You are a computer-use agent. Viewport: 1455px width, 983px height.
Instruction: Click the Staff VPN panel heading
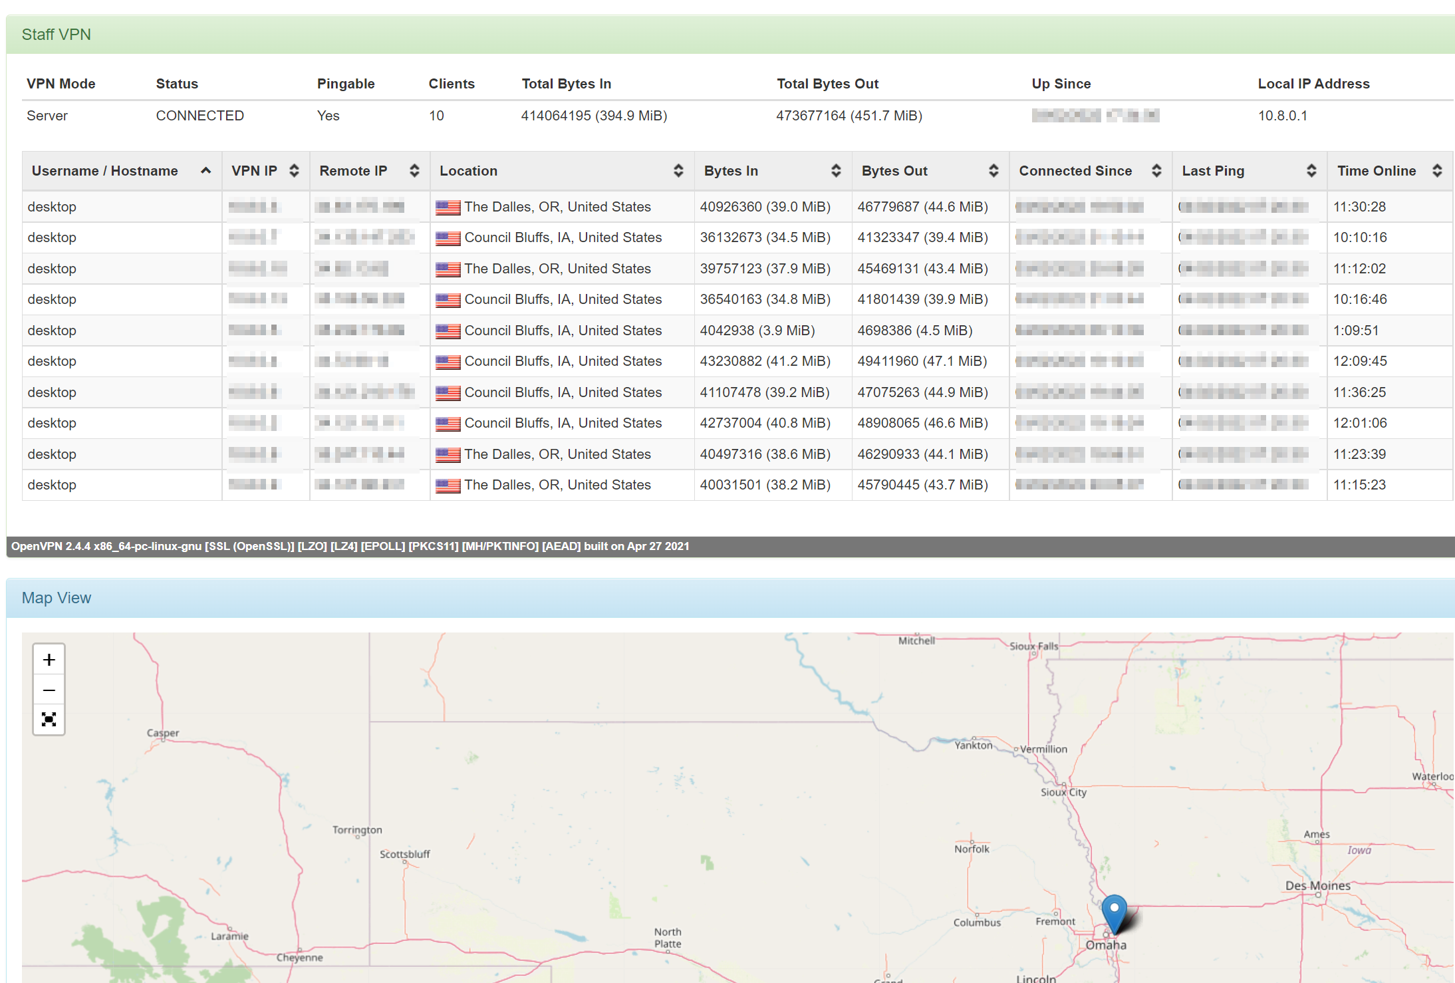(57, 35)
